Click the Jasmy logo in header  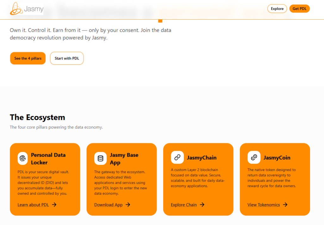coord(27,9)
